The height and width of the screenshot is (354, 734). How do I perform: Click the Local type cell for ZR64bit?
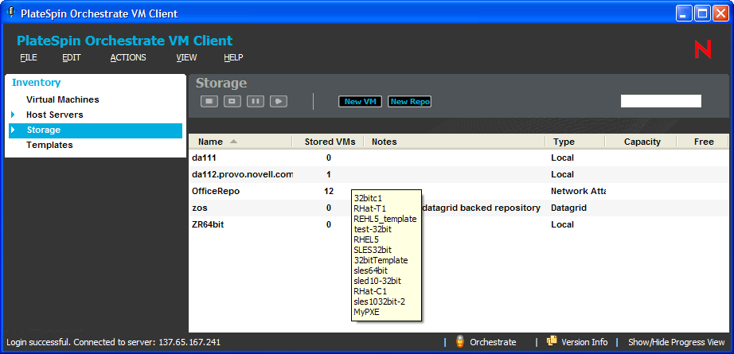coord(563,224)
